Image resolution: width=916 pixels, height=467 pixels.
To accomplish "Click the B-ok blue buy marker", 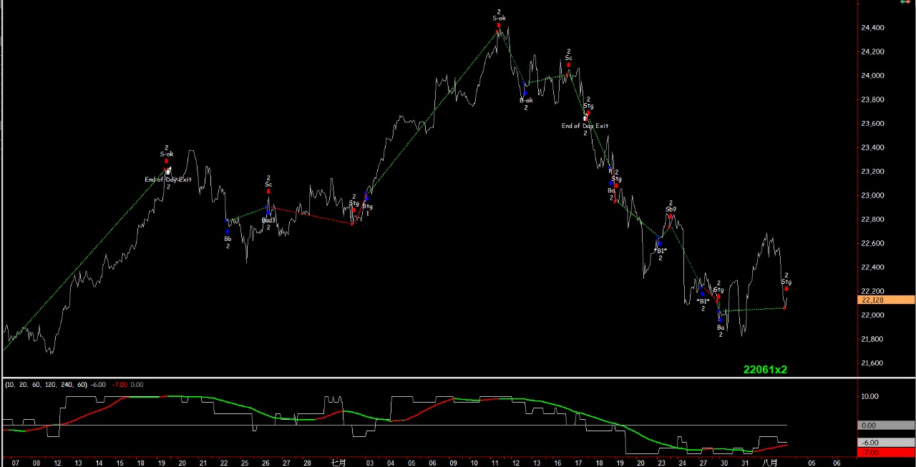I will pyautogui.click(x=525, y=92).
